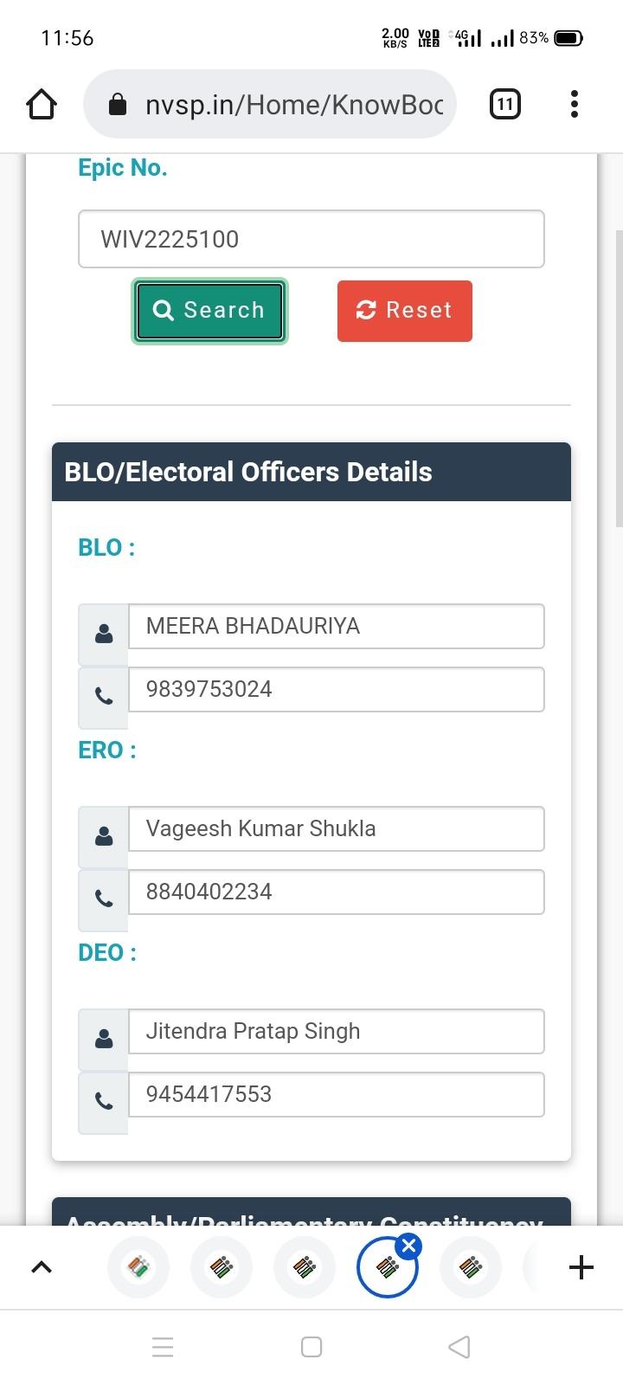Tap the person icon beside Vageesh Kumar Shukla
Image resolution: width=623 pixels, height=1385 pixels.
click(104, 837)
